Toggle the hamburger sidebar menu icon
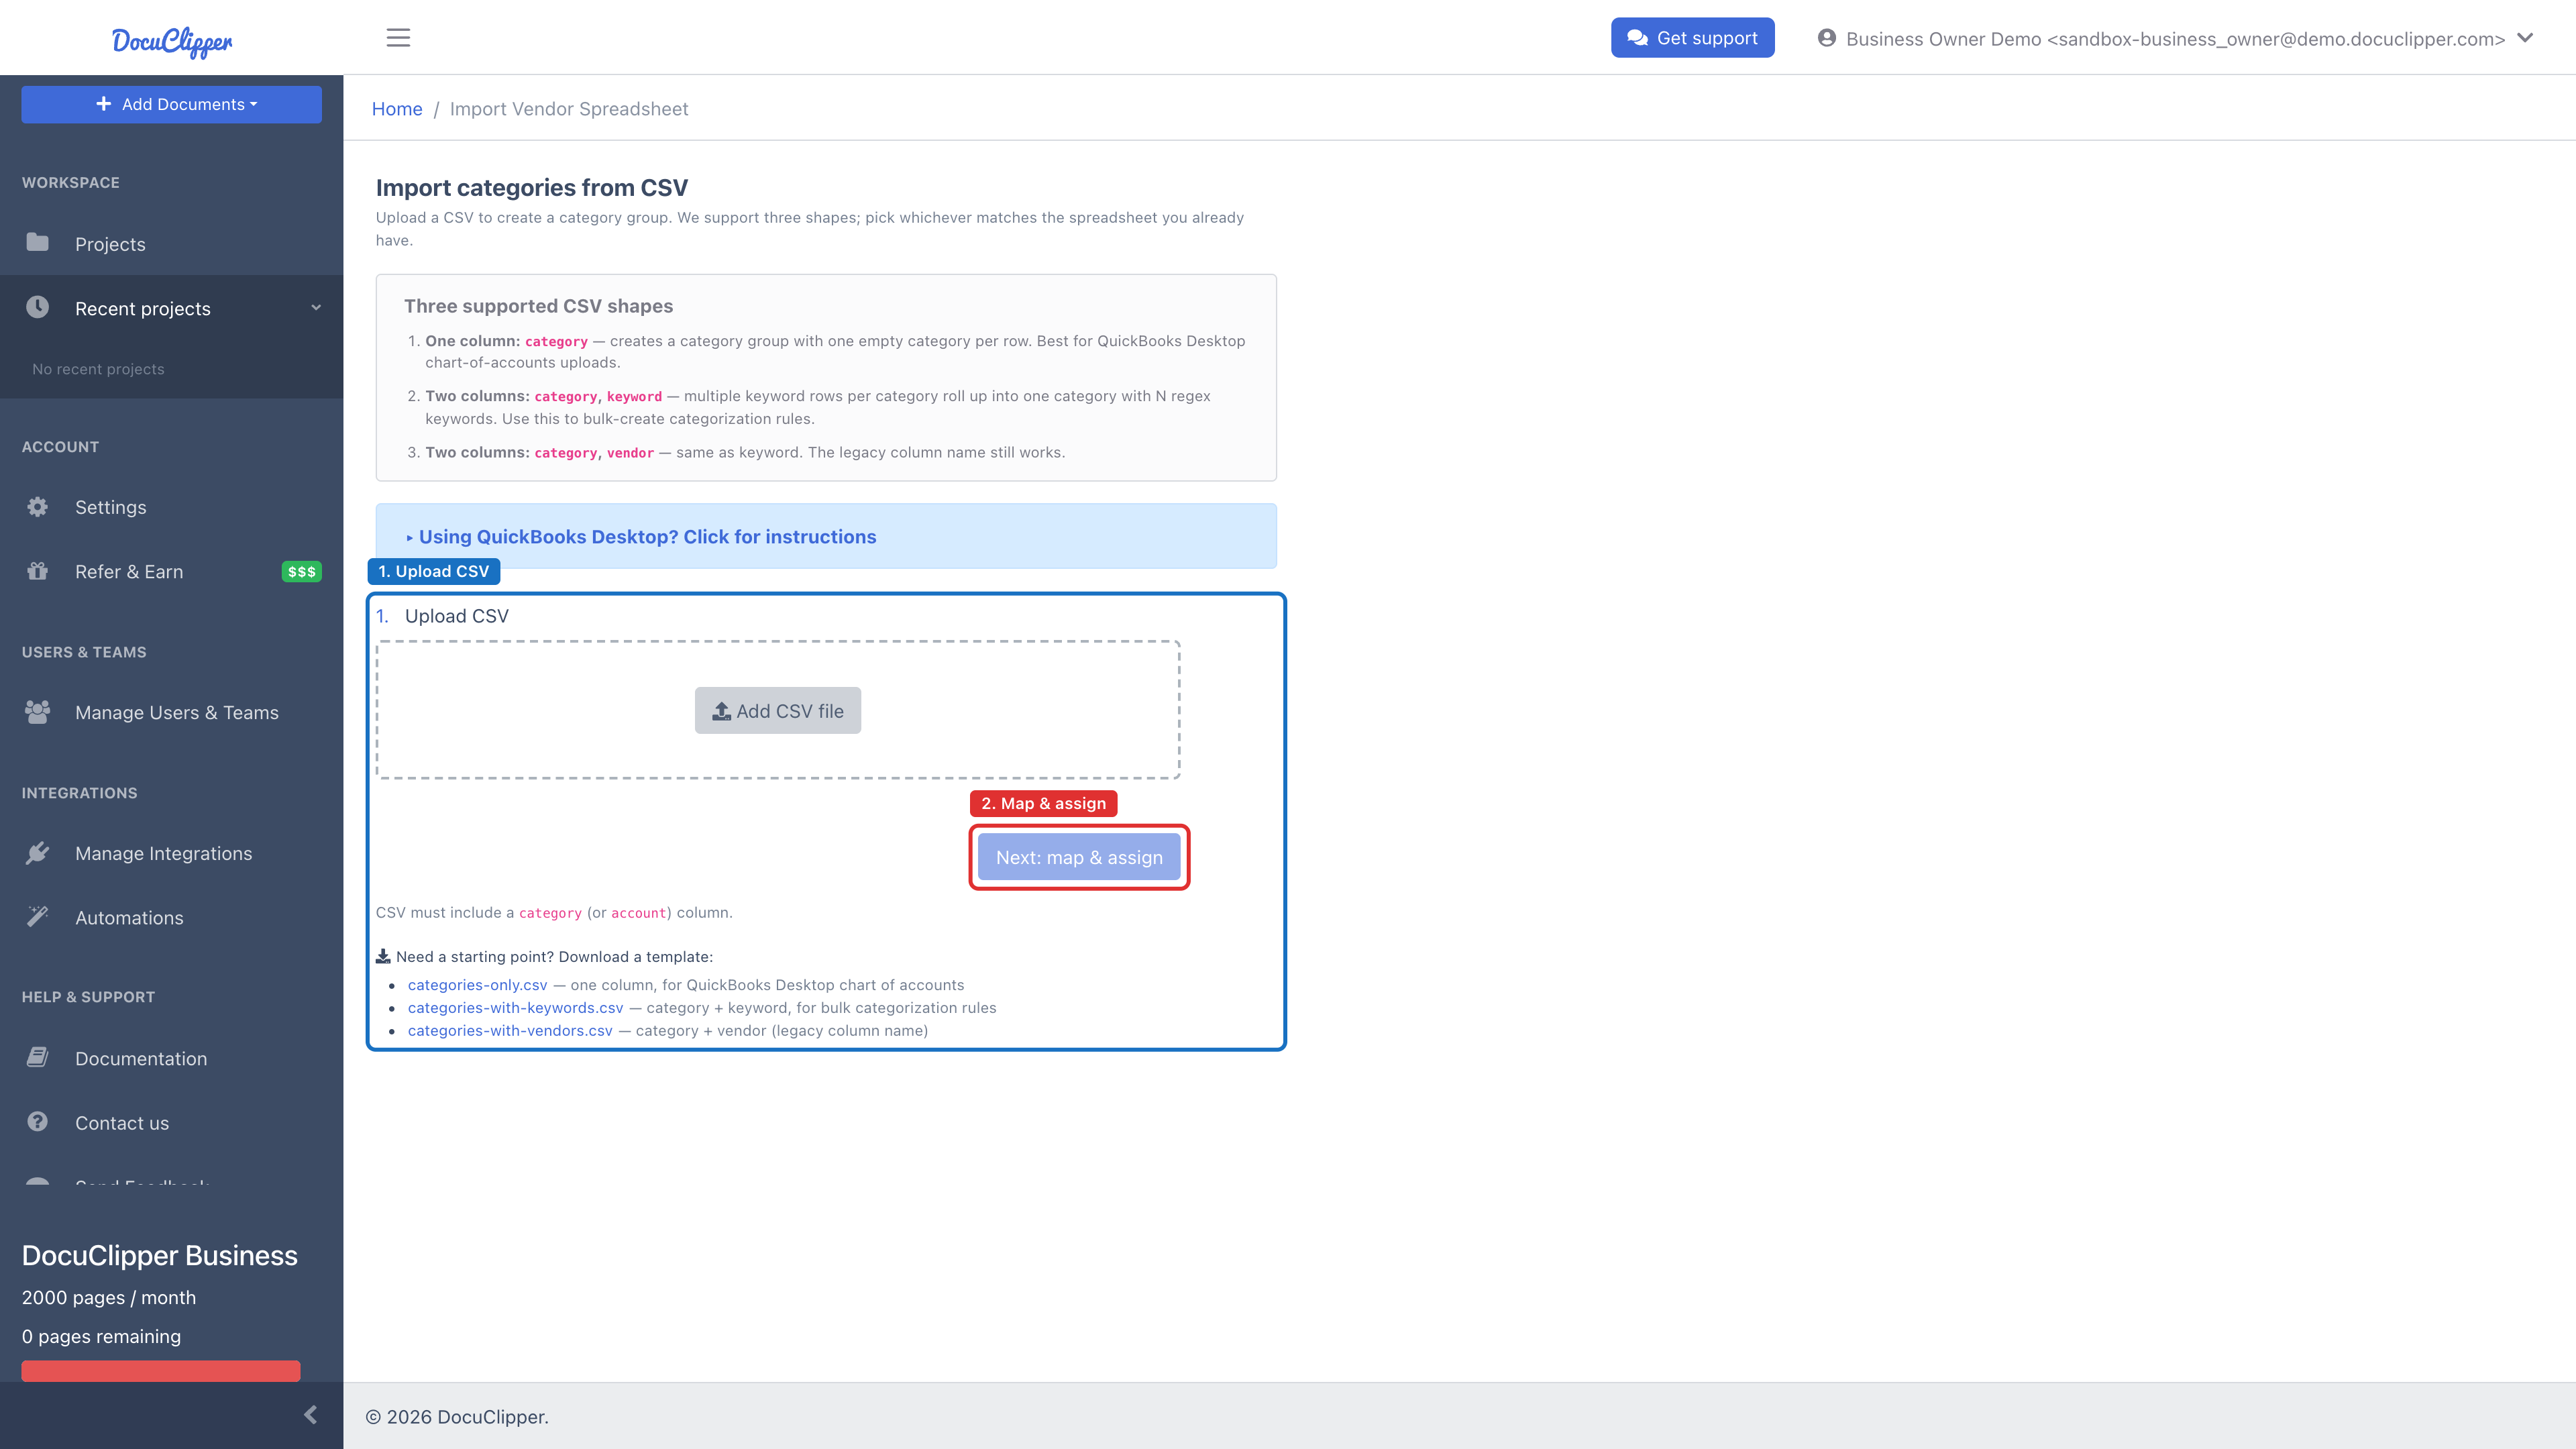Viewport: 2576px width, 1449px height. point(398,38)
